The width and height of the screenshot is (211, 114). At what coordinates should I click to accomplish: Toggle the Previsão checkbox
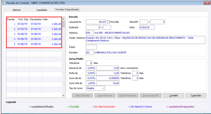(x=108, y=22)
